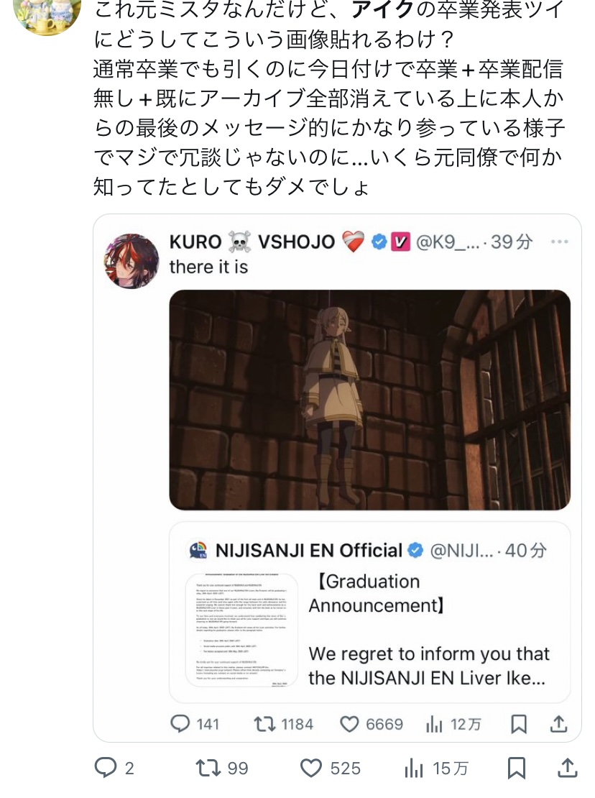This screenshot has width=595, height=798.
Task: Open the @K9_ handle link
Action: [448, 242]
